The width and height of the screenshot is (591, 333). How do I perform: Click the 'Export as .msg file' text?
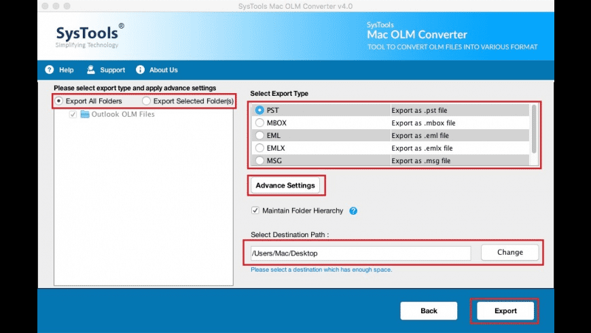click(420, 160)
